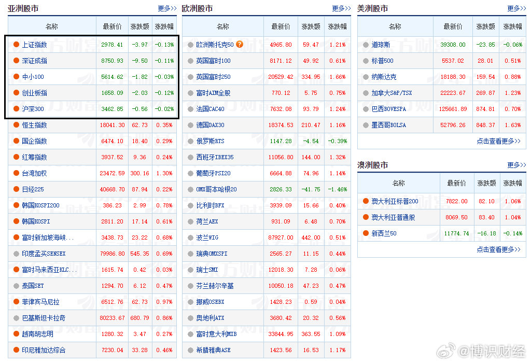
Task: Click the gray status dot for 巴基斯坦卡拉奇
Action: click(x=16, y=318)
